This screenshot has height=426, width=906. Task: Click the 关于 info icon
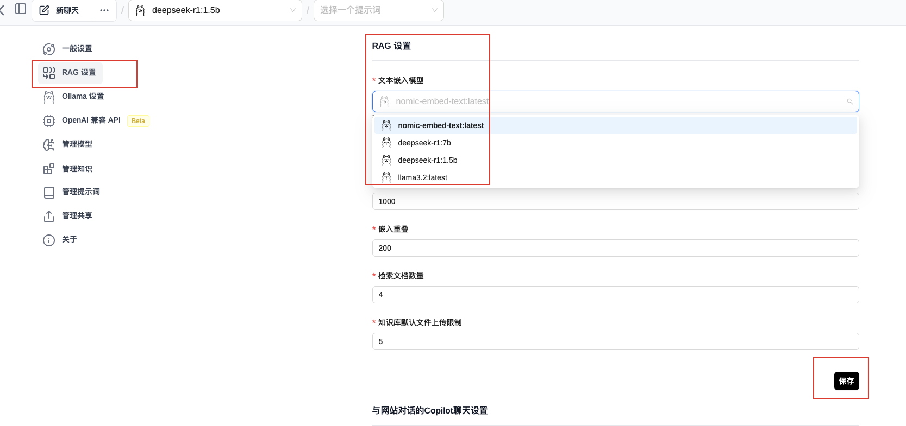[49, 240]
